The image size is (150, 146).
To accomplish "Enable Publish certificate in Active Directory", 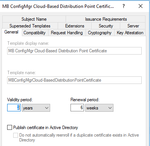I will pyautogui.click(x=9, y=127).
